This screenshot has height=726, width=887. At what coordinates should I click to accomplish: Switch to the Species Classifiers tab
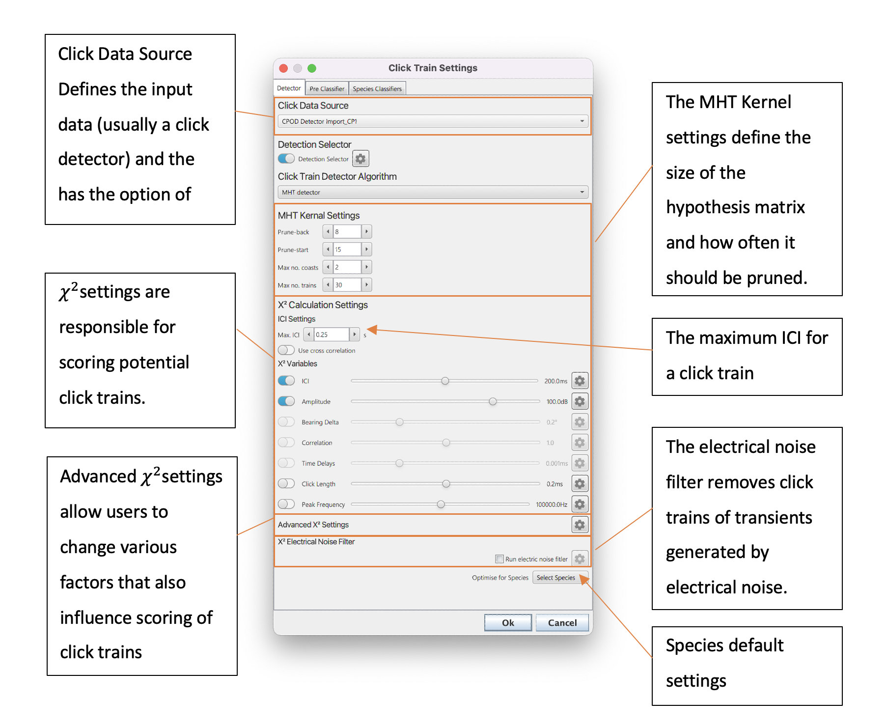tap(377, 88)
